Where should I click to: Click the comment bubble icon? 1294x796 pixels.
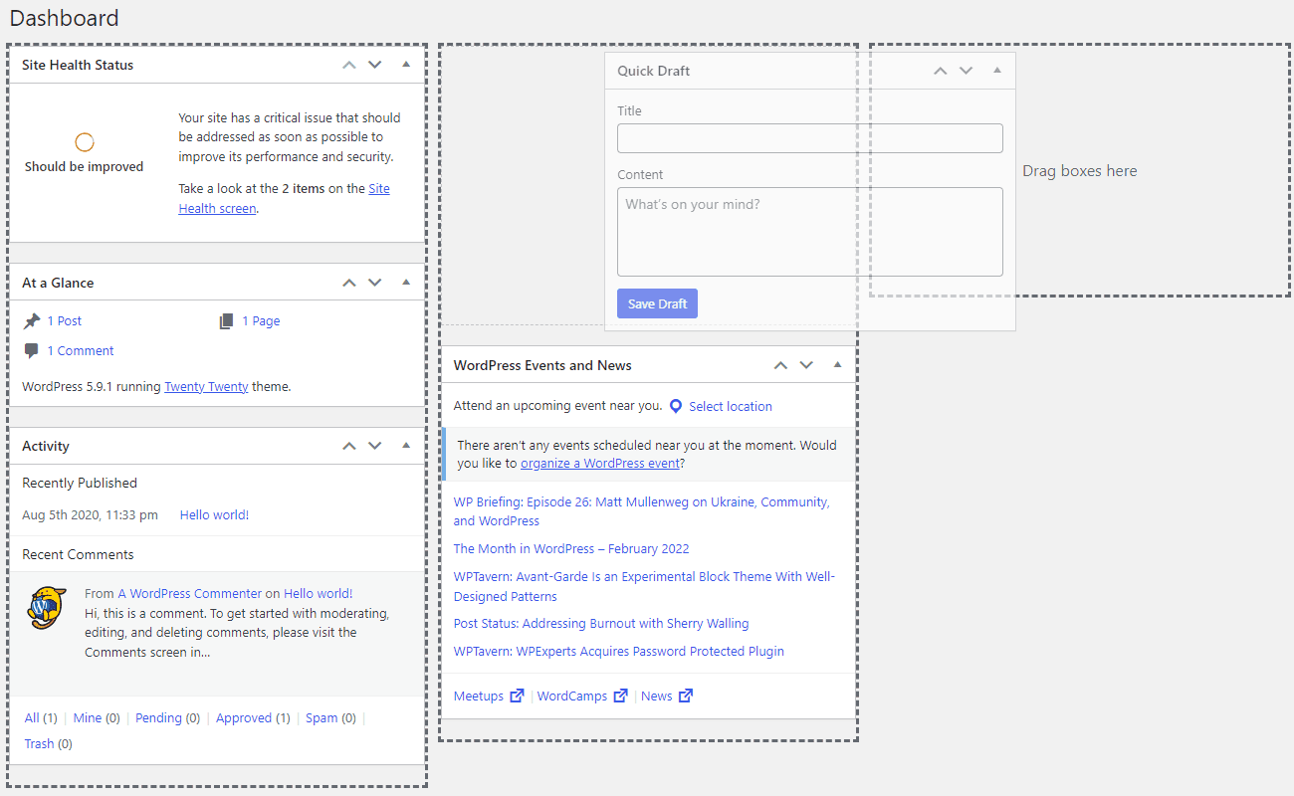32,351
